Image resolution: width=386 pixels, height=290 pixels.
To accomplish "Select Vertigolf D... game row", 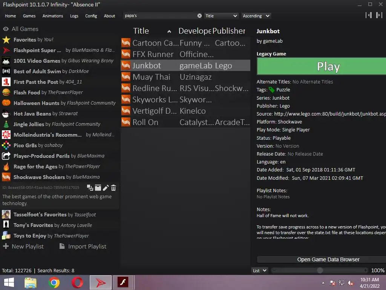I will (185, 111).
